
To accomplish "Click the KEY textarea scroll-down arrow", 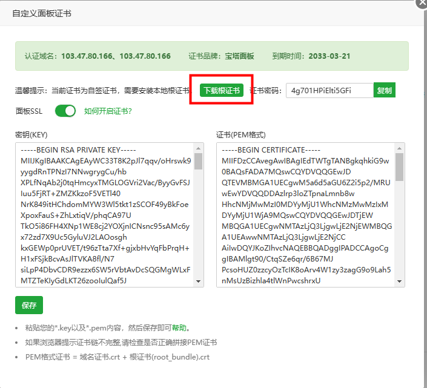I will coord(198,281).
